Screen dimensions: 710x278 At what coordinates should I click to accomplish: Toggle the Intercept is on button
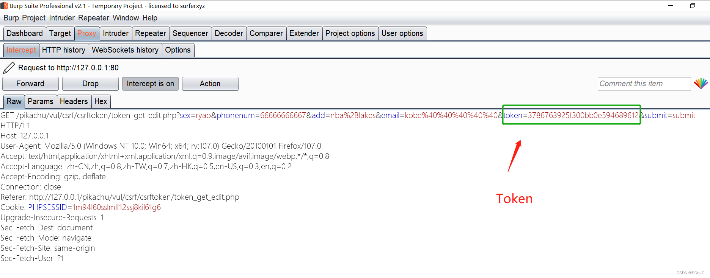point(150,84)
